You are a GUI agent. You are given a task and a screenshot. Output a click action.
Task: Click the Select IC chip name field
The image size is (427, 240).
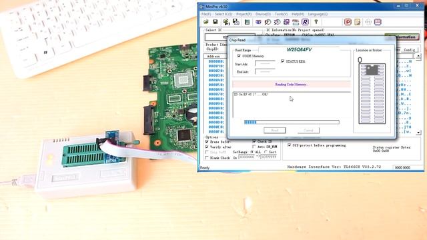[230, 37]
